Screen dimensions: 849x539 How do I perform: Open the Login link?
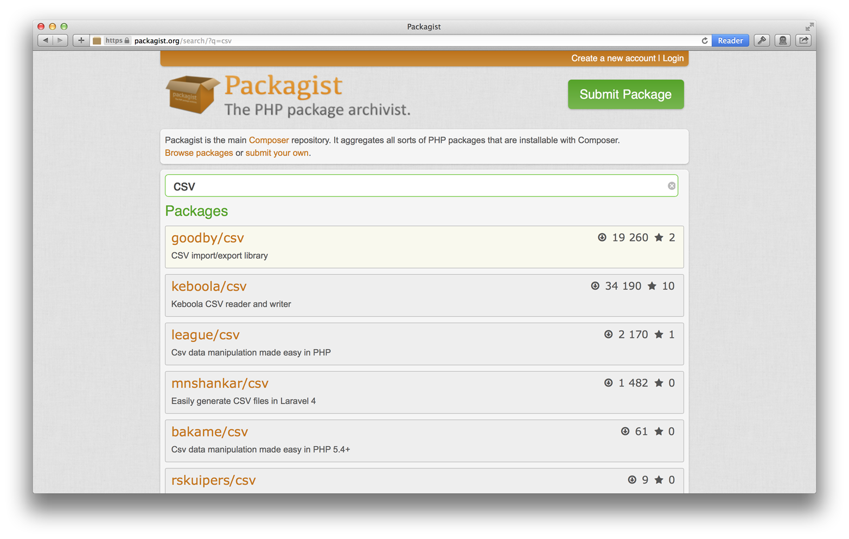click(673, 58)
